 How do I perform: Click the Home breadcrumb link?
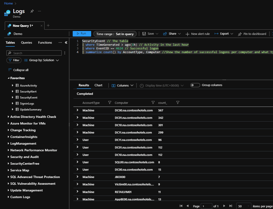(x=8, y=3)
